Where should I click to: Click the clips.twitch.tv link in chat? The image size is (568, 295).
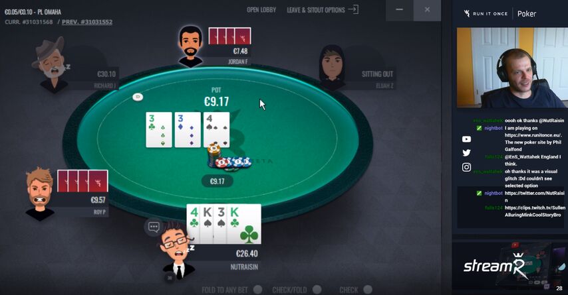click(535, 211)
